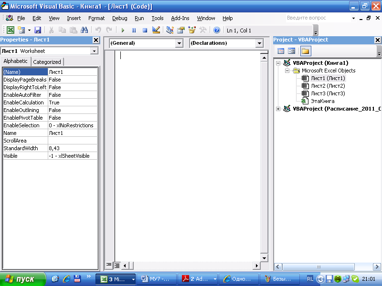Click code window horizontal scrollbar right arrow
382x286 pixels.
[x=256, y=266]
